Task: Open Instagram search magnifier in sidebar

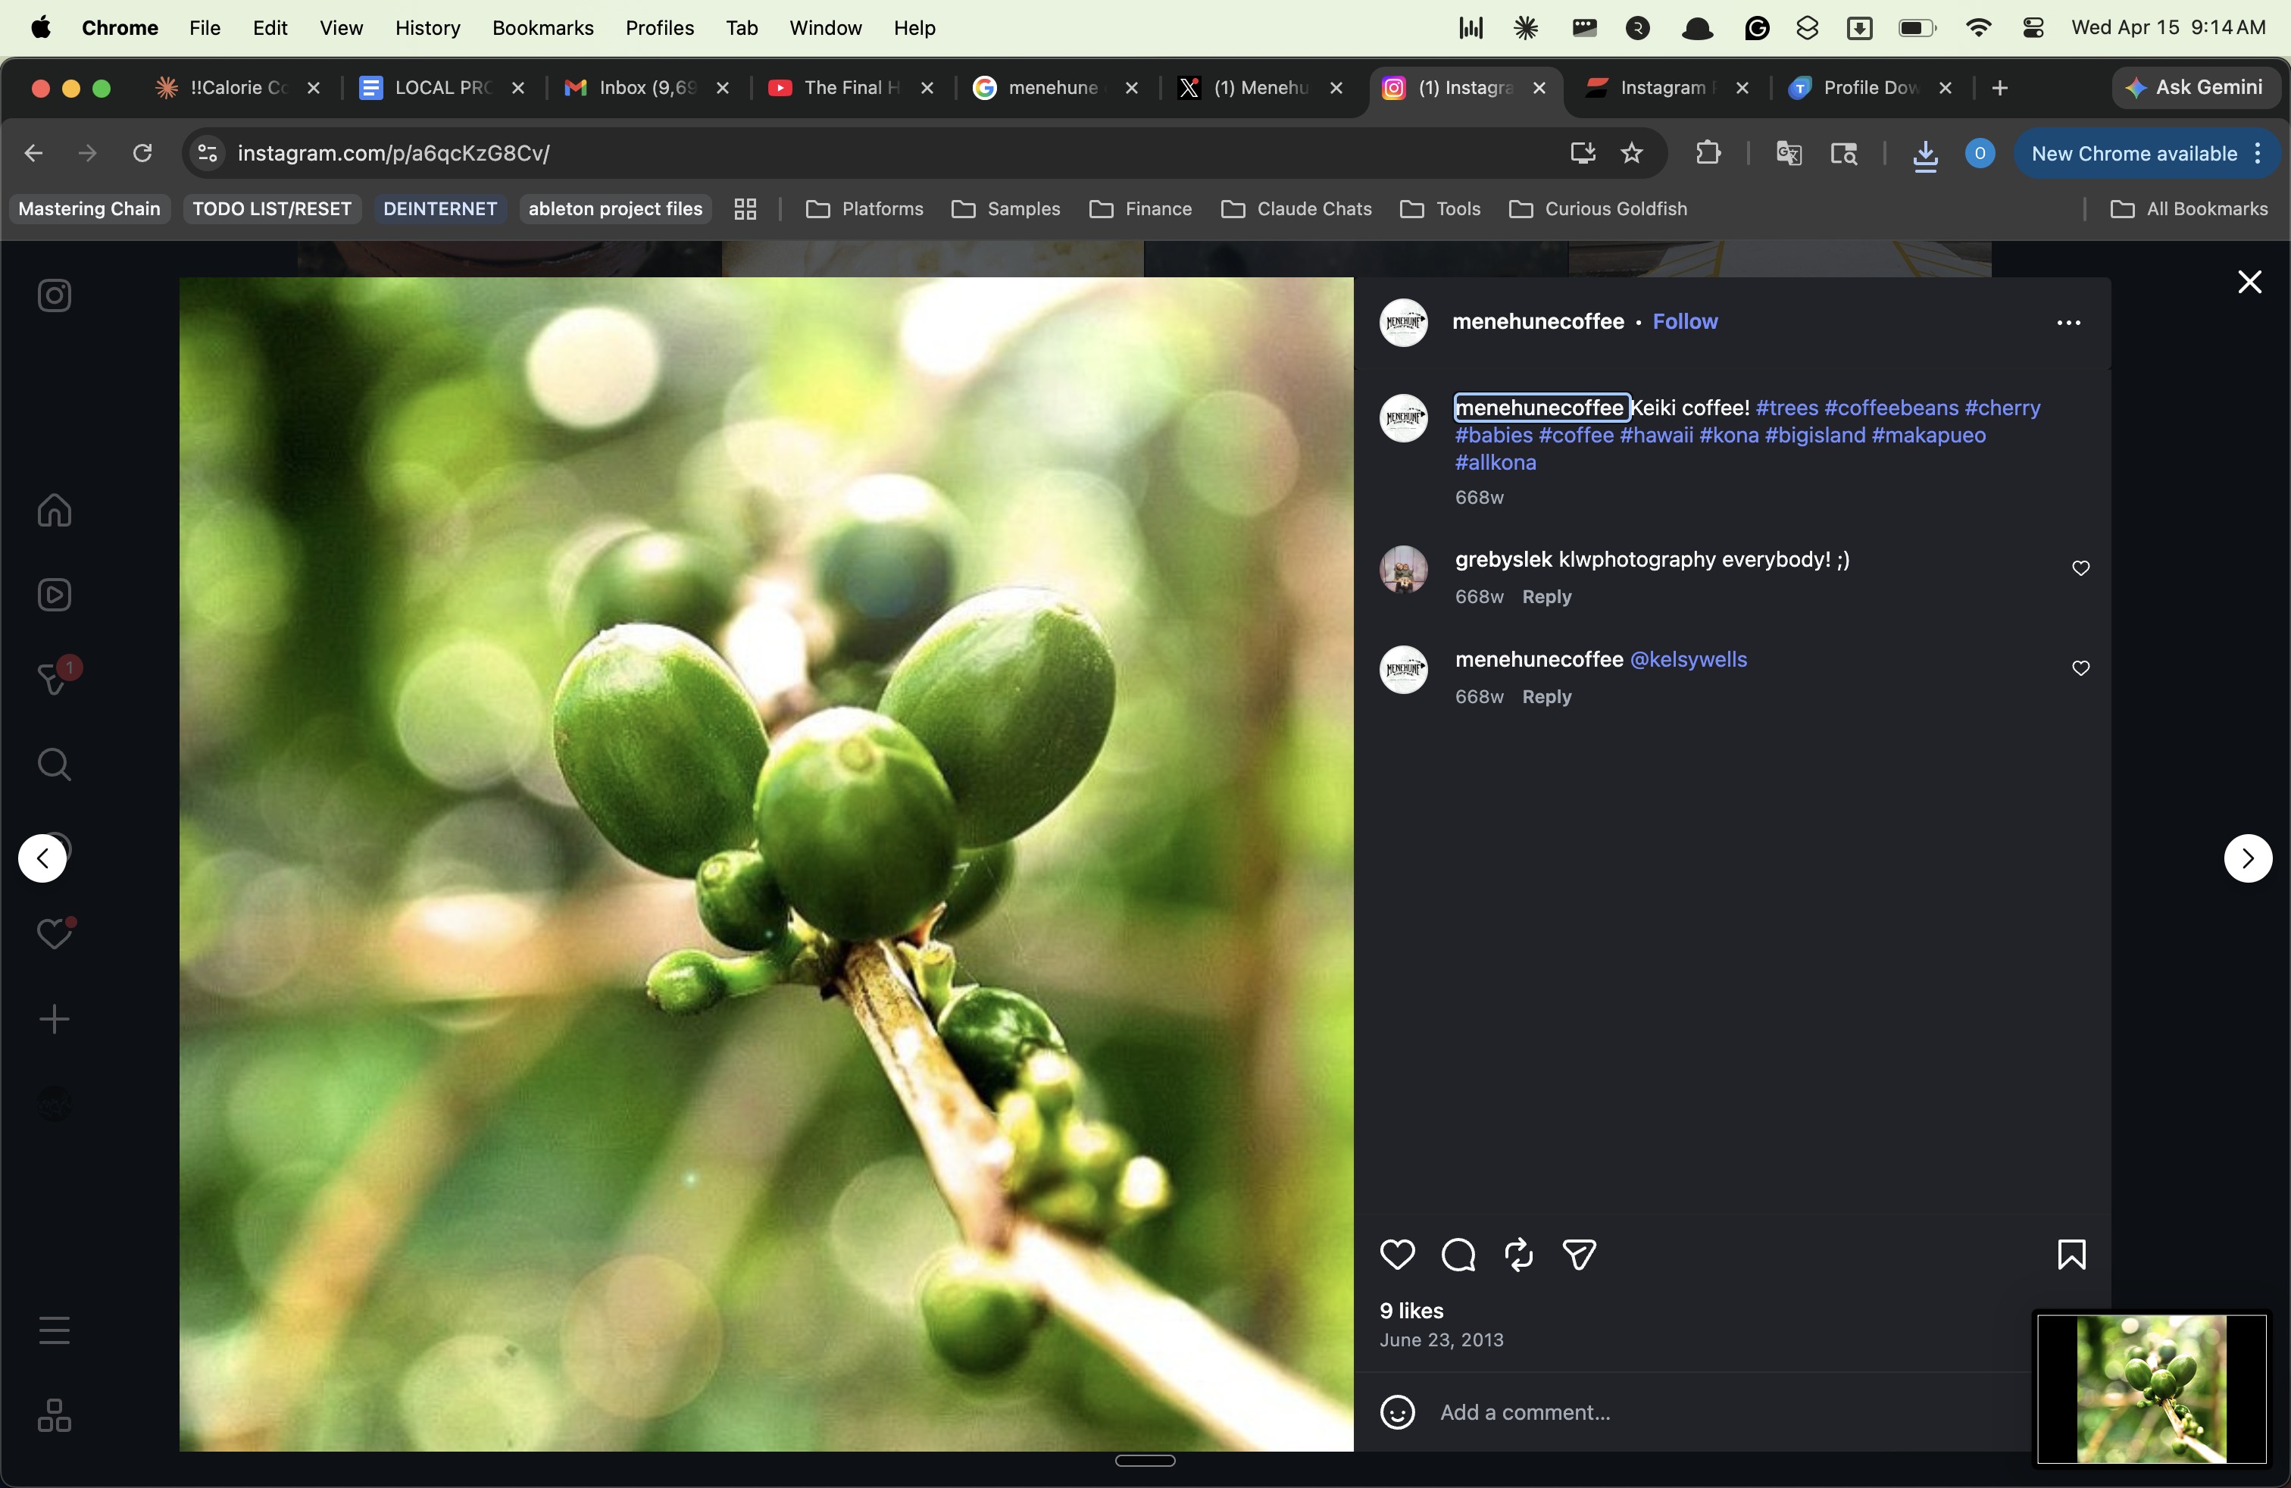Action: 54,765
